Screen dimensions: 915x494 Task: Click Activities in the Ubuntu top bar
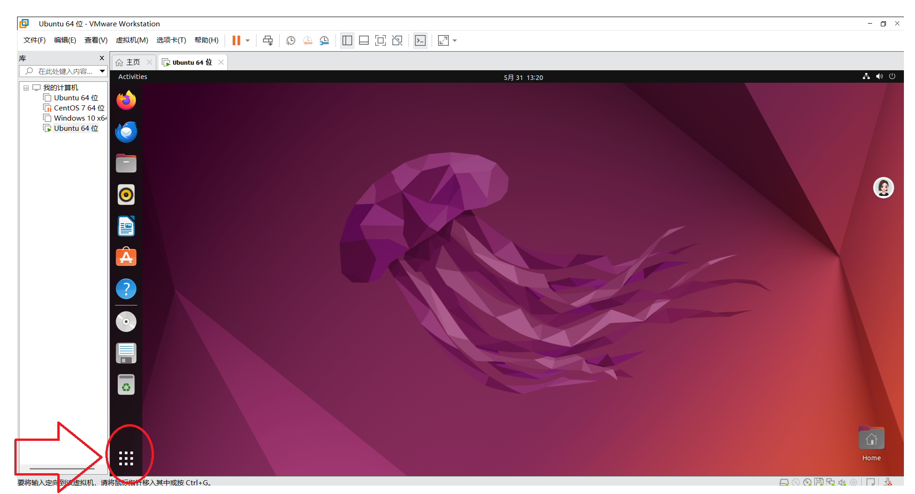coord(133,77)
